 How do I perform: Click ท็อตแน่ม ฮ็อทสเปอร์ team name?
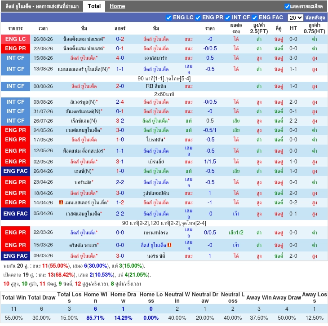pyautogui.click(x=83, y=151)
